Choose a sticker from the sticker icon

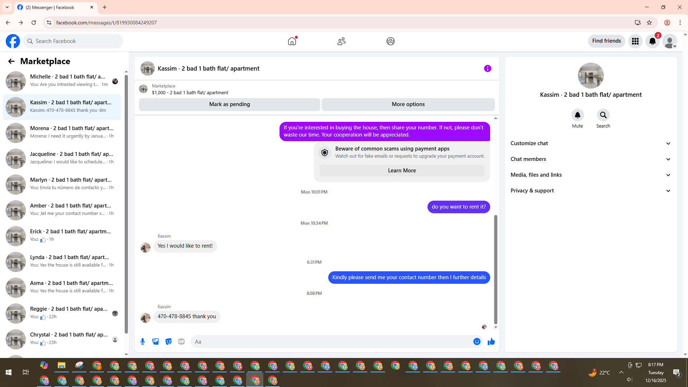pyautogui.click(x=168, y=341)
